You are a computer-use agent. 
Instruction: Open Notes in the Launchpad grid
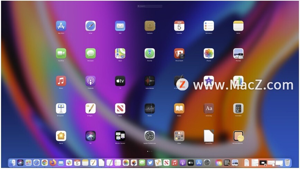point(238,26)
